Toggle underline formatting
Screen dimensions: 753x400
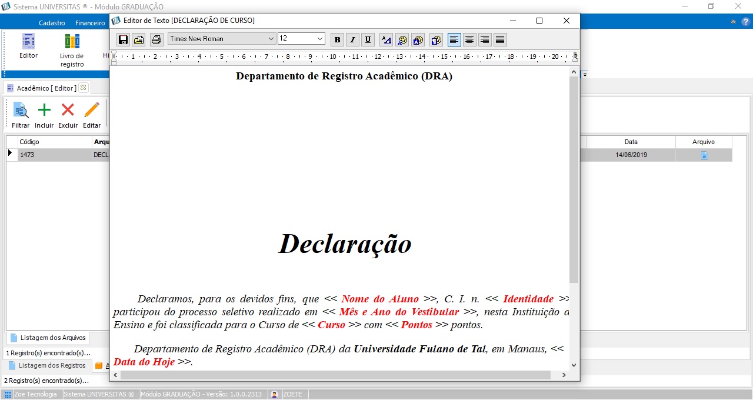(368, 39)
